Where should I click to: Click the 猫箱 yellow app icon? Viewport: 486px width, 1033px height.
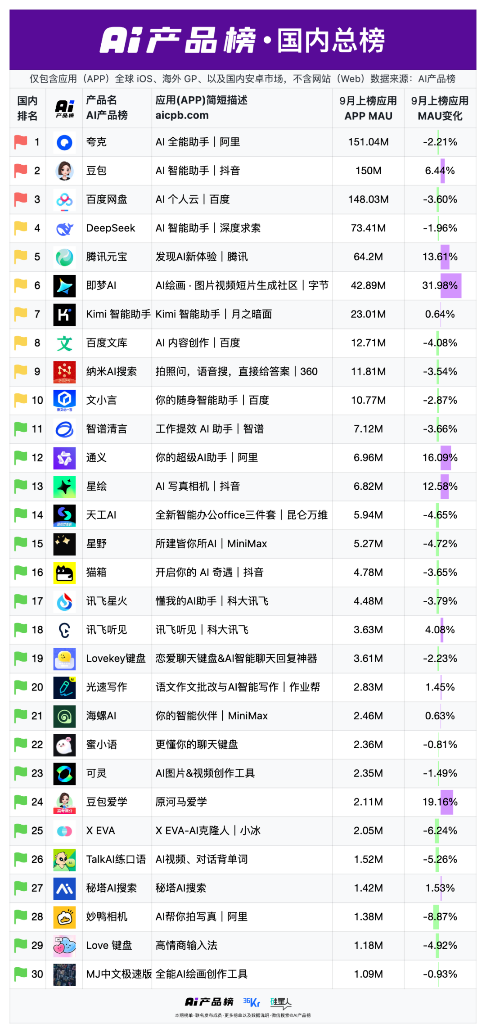pos(64,573)
